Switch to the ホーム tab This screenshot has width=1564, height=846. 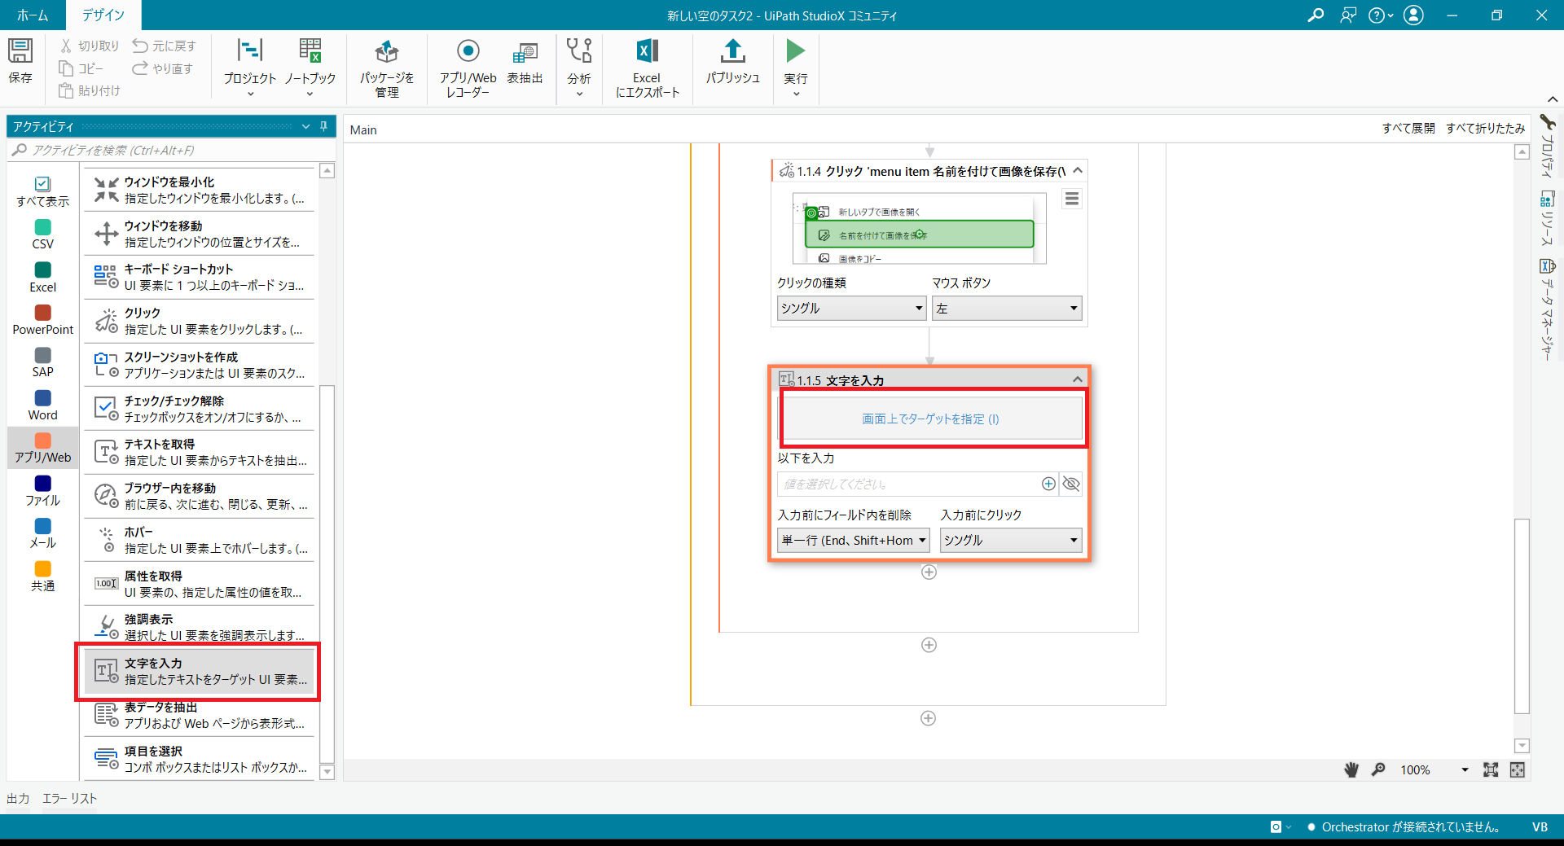(33, 15)
